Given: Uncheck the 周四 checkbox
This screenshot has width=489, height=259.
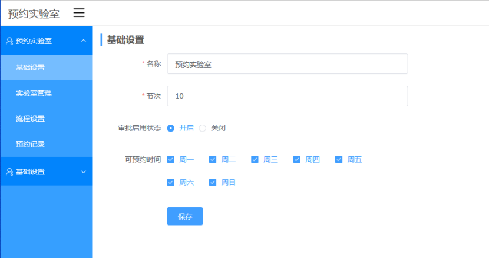Looking at the screenshot, I should click(296, 160).
